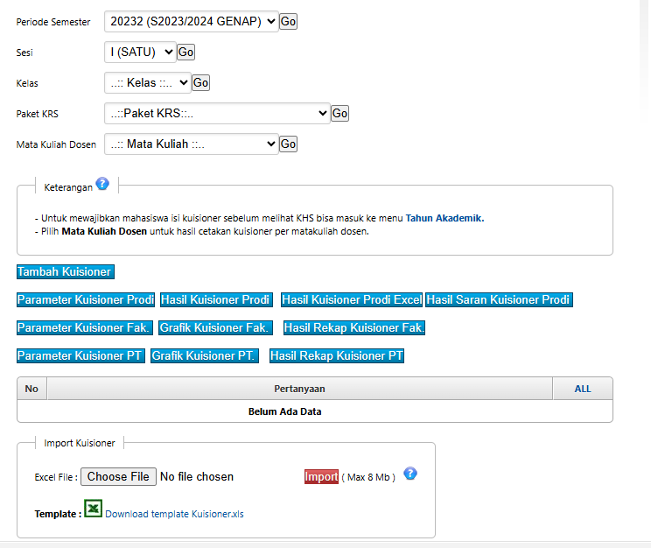
Task: Click Go next to Mata Kuliah
Action: click(x=288, y=144)
